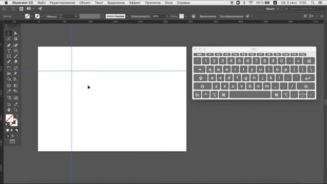The image size is (327, 184).
Task: Open the Файл menu
Action: pos(41,3)
